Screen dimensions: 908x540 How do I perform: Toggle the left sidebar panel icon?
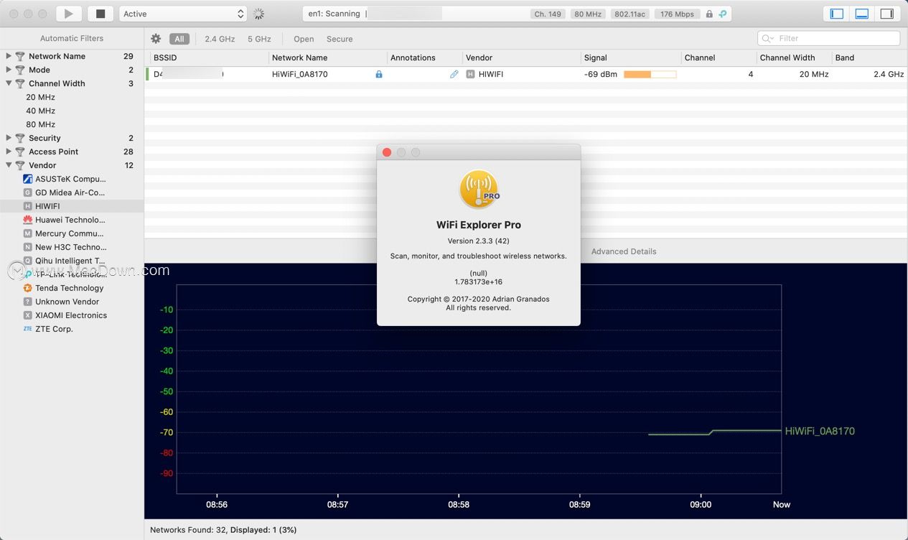point(836,14)
